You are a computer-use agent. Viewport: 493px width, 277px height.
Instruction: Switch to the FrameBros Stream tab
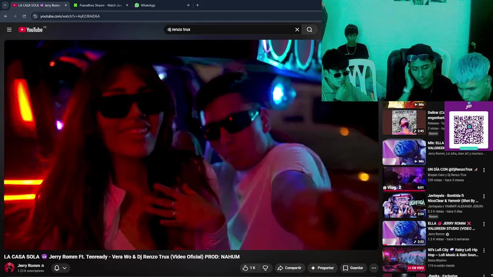[x=101, y=5]
